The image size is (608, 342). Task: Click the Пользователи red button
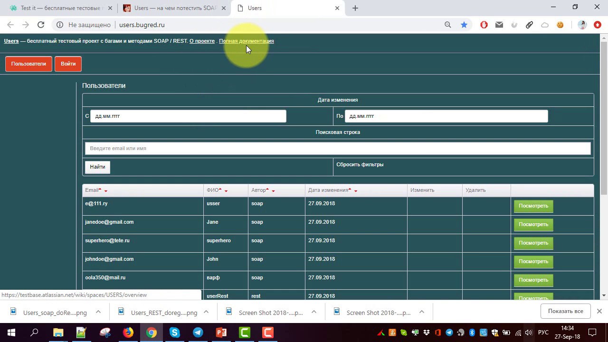click(28, 64)
